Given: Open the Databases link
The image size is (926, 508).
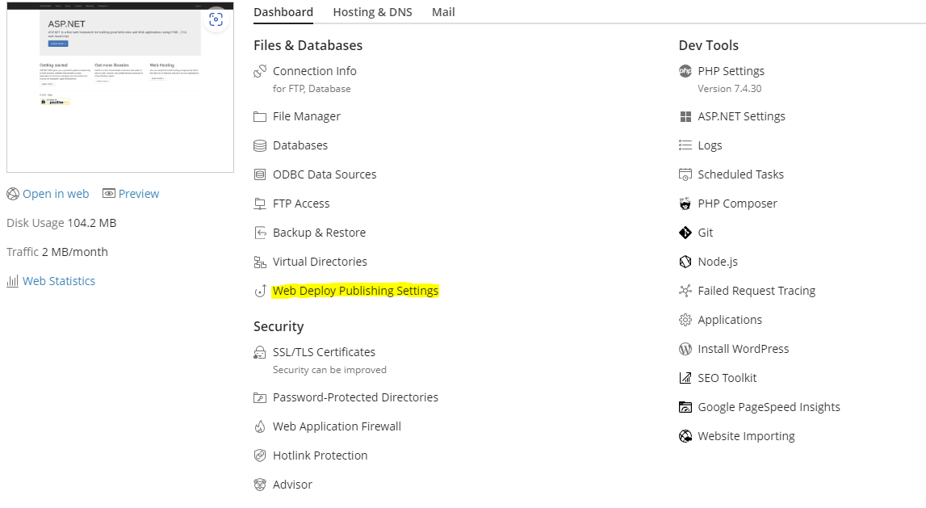Looking at the screenshot, I should tap(300, 145).
